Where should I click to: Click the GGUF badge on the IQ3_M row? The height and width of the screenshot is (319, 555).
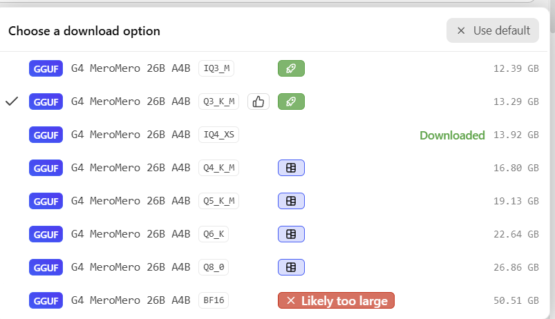46,68
